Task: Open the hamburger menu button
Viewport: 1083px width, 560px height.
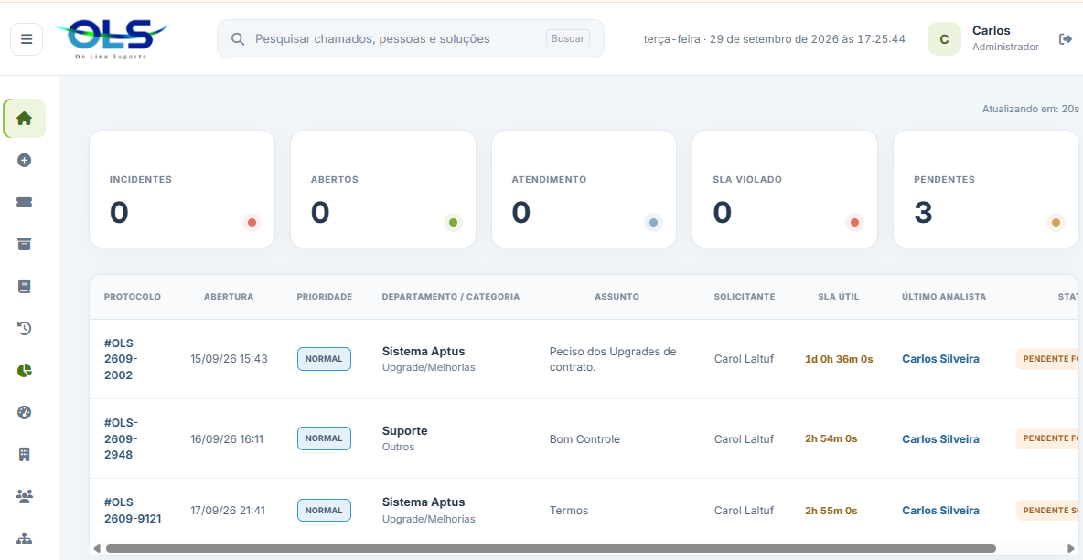Action: (x=27, y=39)
